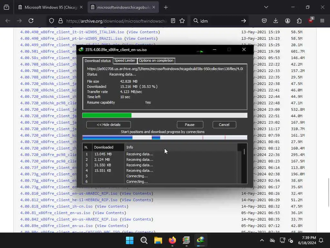Toggle reader view icon in address bar

pyautogui.click(x=173, y=21)
